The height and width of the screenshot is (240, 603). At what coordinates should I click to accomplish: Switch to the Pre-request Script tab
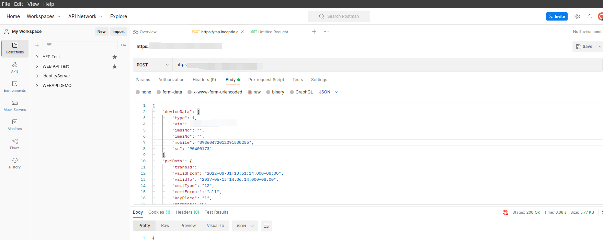(x=266, y=80)
